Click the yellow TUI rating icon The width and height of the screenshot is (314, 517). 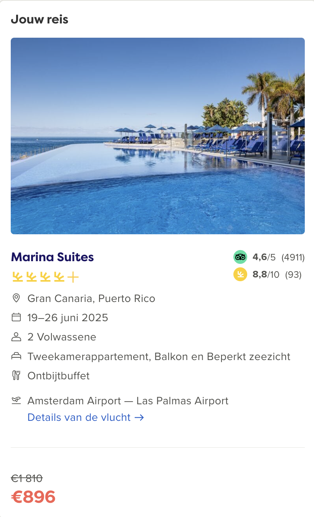(x=240, y=275)
